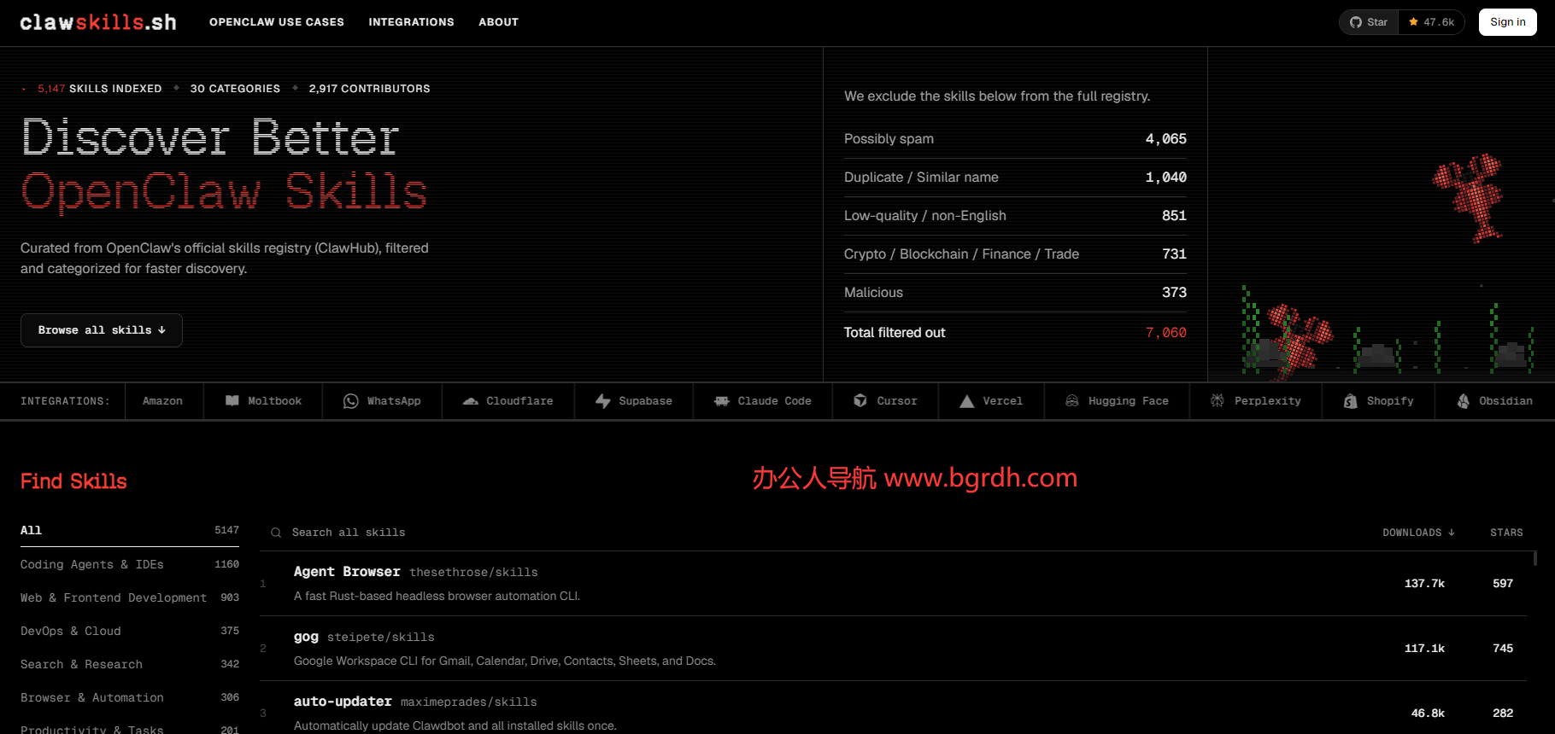
Task: Select the All category tab
Action: click(x=130, y=530)
